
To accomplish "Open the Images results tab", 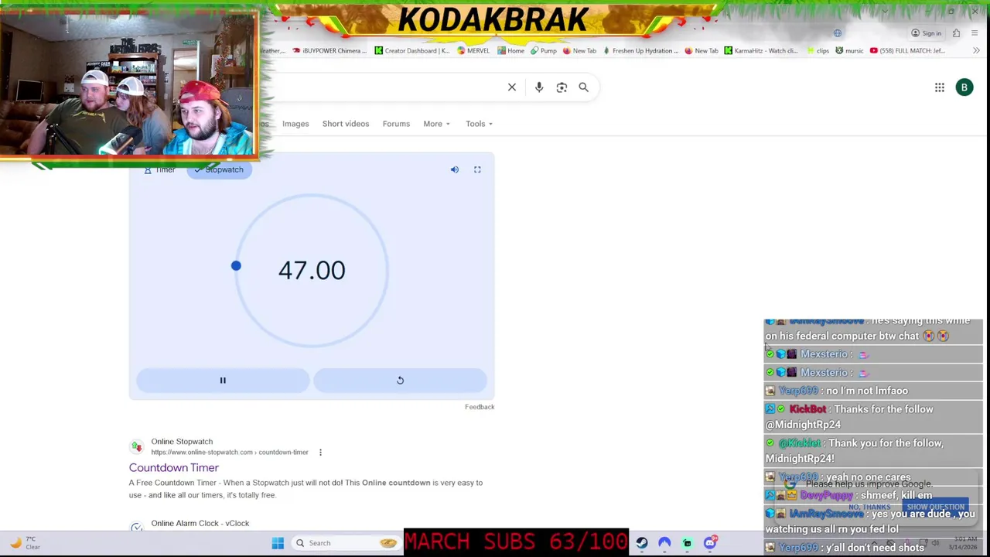I will point(295,124).
